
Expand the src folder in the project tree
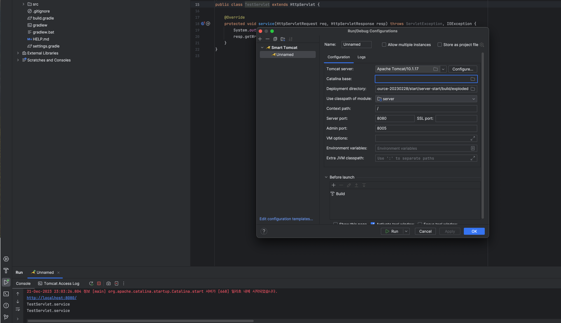click(23, 4)
